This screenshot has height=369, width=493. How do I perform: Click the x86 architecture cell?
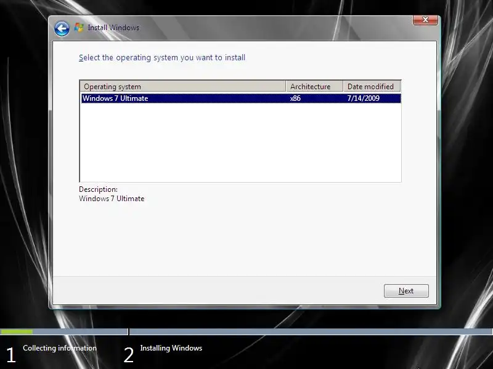(295, 98)
